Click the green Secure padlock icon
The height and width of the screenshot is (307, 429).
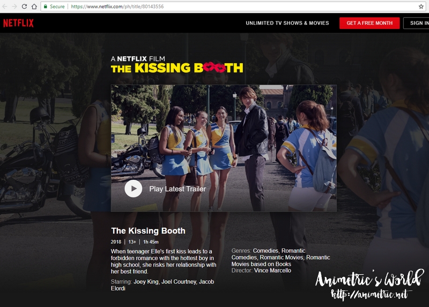click(x=46, y=6)
